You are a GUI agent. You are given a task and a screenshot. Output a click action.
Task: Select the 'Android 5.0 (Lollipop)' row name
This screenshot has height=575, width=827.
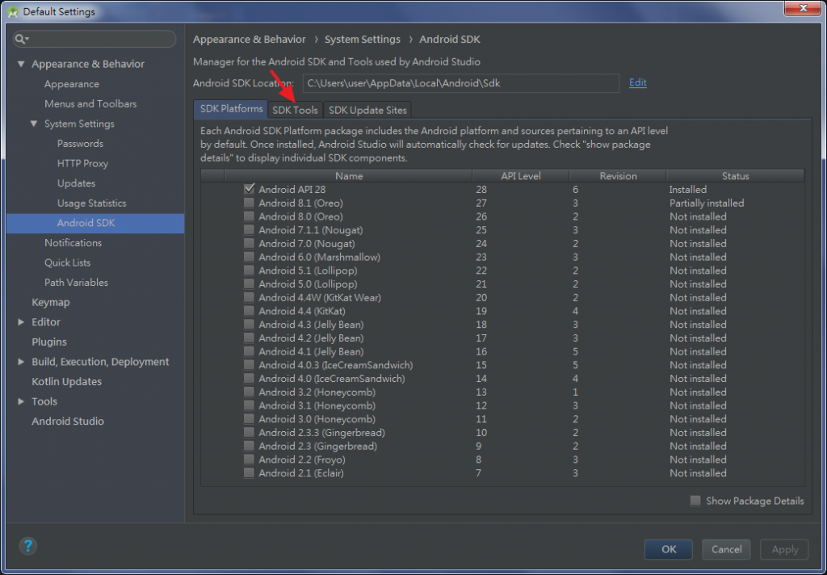308,283
